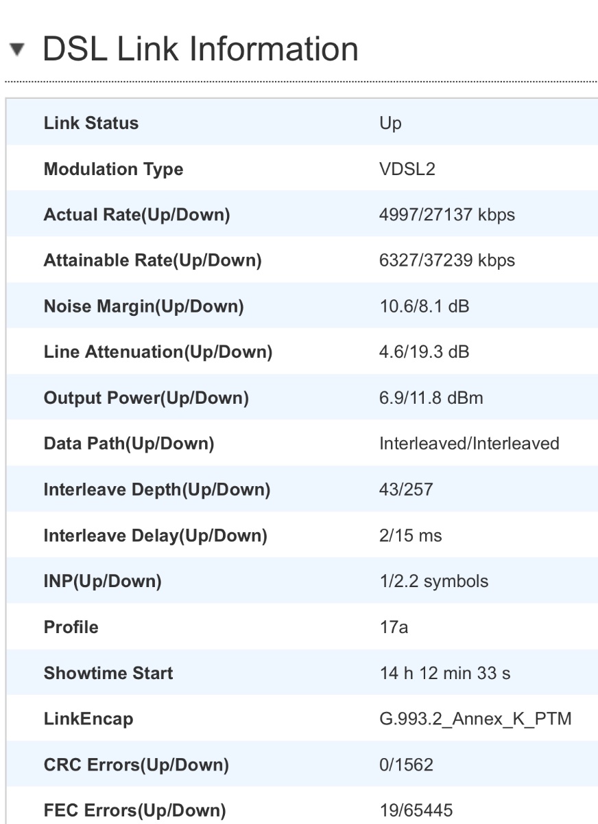
Task: Select the Modulation Type row label
Action: (x=113, y=170)
